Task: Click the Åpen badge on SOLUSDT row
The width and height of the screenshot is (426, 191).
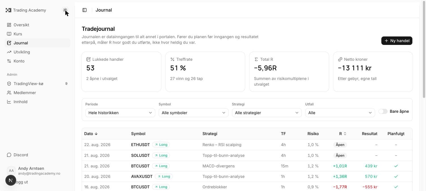Action: pyautogui.click(x=340, y=155)
